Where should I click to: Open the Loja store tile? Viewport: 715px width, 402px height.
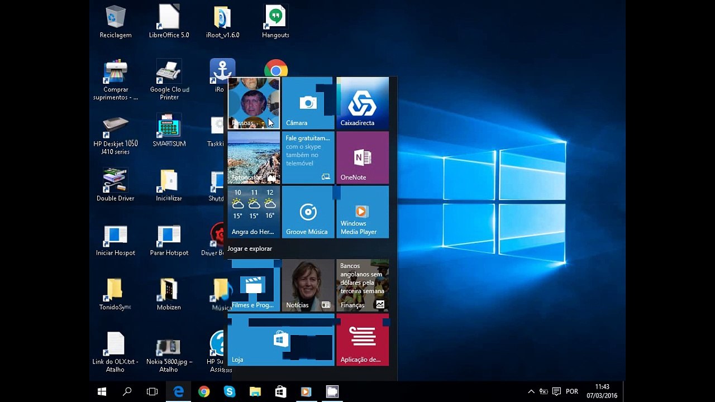click(281, 340)
